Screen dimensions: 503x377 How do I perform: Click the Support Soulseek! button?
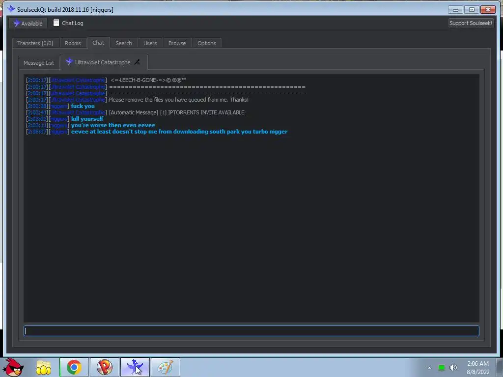(x=471, y=23)
